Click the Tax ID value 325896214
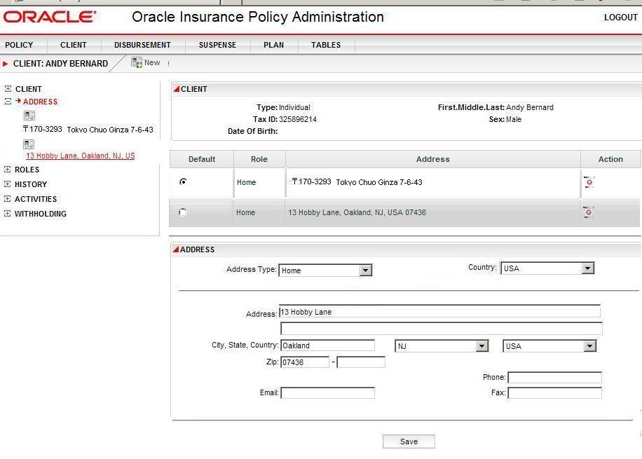This screenshot has width=642, height=459. pyautogui.click(x=298, y=119)
